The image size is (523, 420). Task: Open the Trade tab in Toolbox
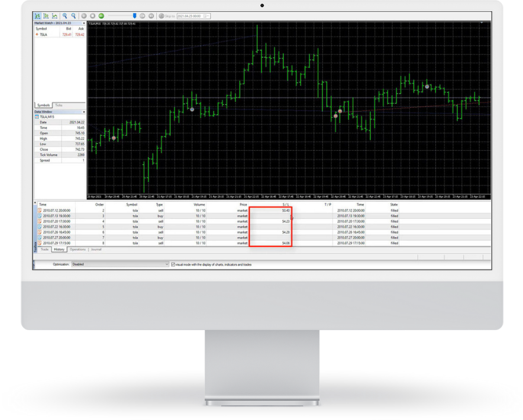pyautogui.click(x=44, y=250)
